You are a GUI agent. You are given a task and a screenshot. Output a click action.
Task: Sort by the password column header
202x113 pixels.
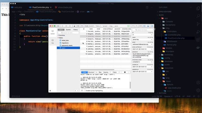117,29
